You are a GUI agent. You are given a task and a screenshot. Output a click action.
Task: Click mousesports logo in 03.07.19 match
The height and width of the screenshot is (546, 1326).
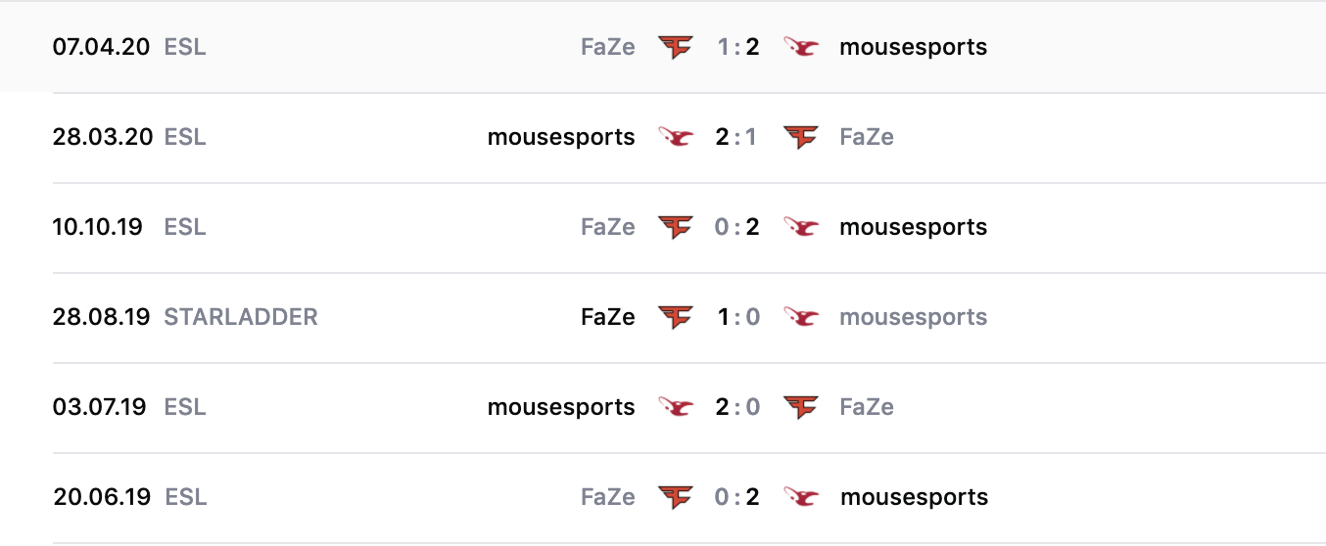[x=676, y=407]
